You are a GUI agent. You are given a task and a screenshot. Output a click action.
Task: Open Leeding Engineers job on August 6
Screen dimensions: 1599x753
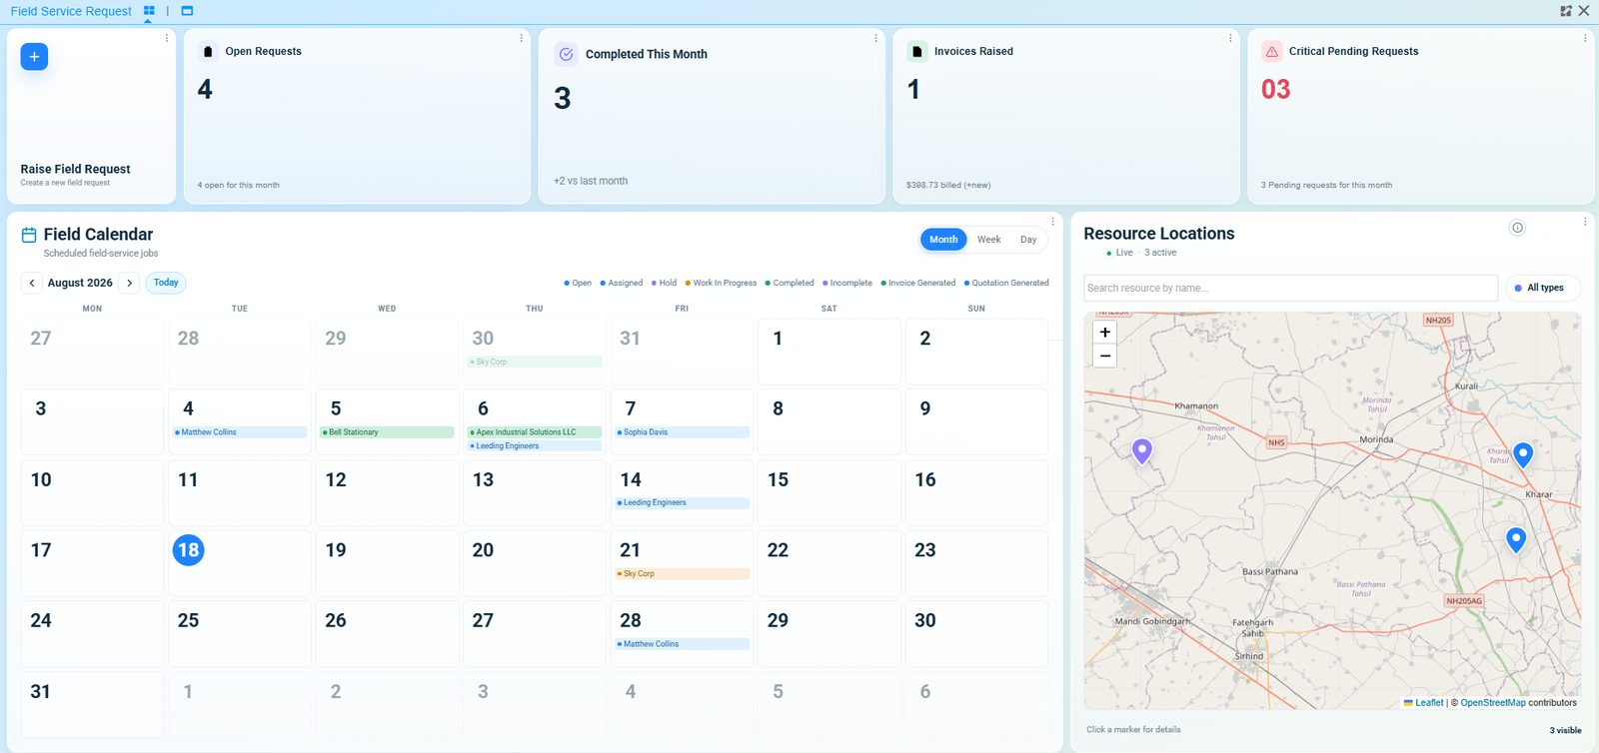[535, 446]
